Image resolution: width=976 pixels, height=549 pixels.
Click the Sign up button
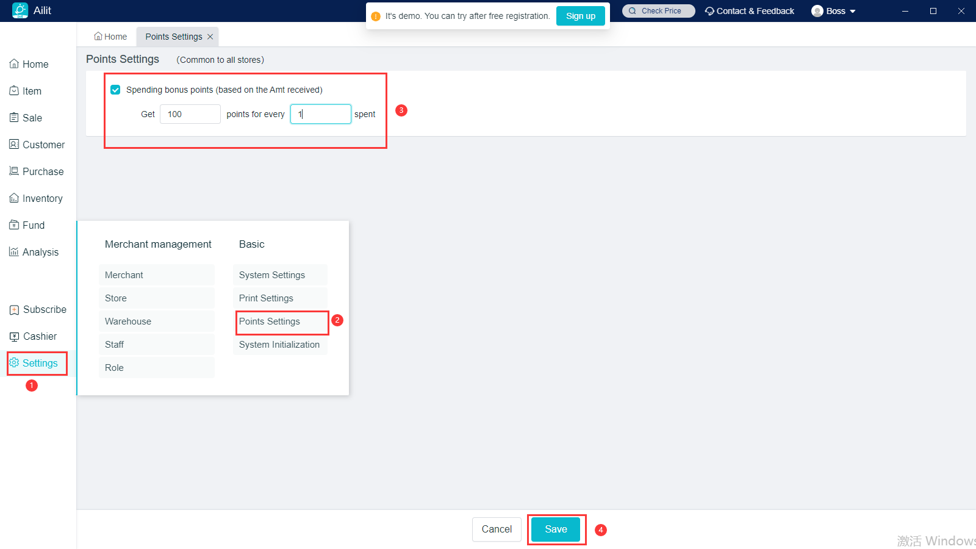[x=580, y=16]
